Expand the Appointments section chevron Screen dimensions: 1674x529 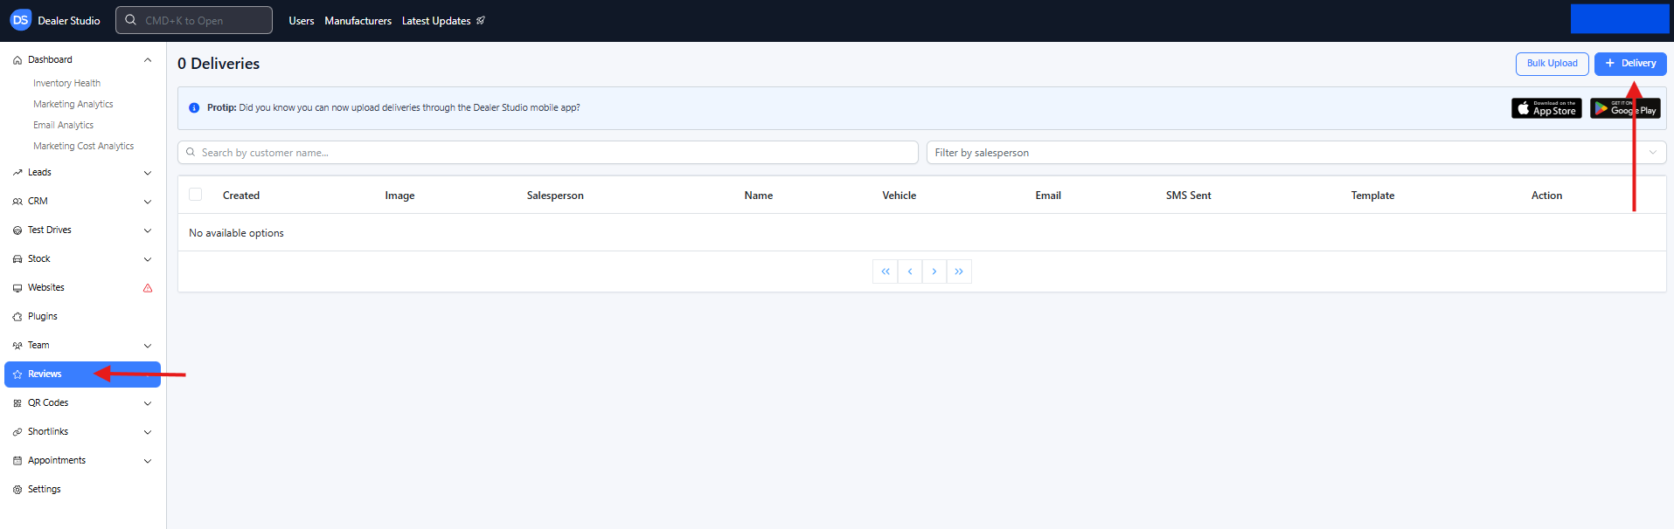[148, 461]
